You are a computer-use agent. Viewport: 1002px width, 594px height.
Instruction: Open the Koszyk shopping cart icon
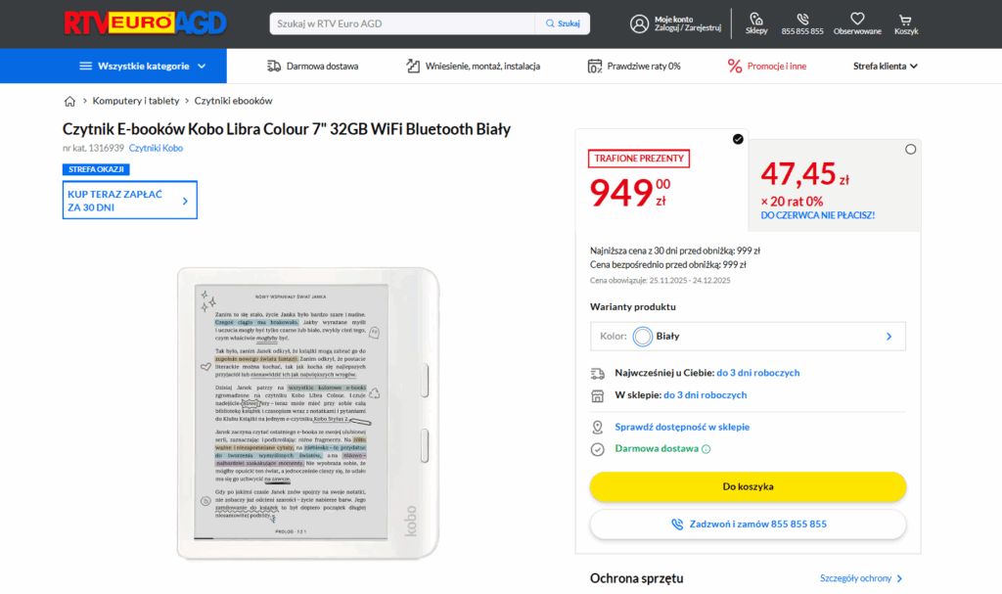pos(905,19)
